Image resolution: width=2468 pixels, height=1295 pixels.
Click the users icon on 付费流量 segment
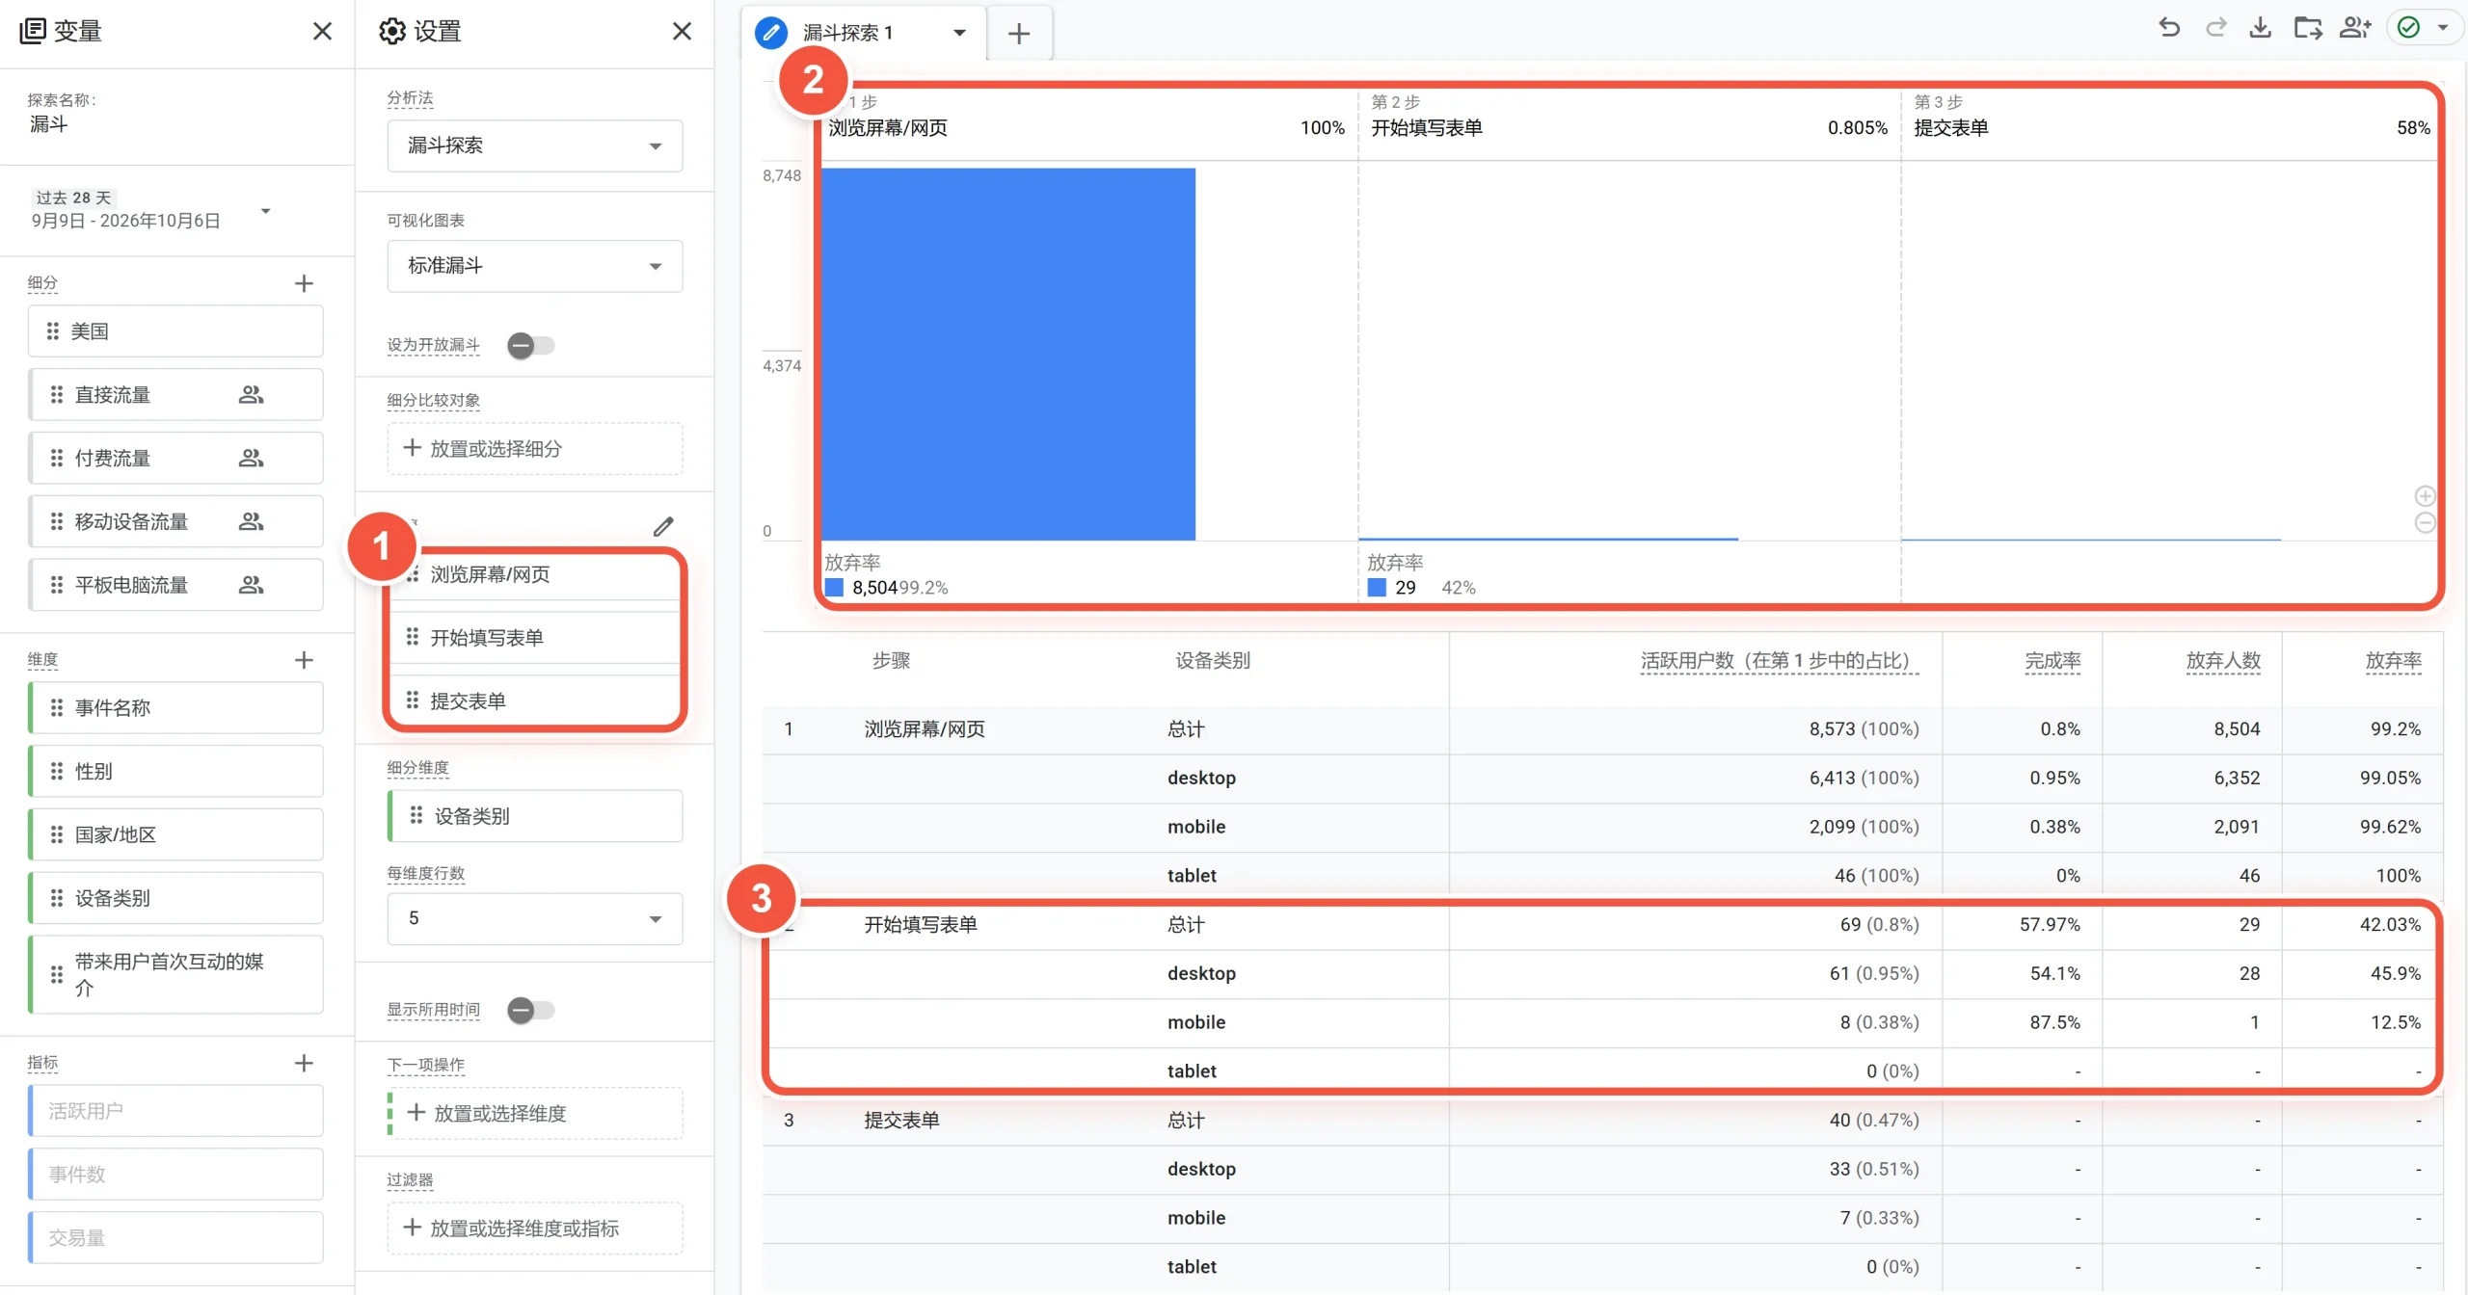251,459
